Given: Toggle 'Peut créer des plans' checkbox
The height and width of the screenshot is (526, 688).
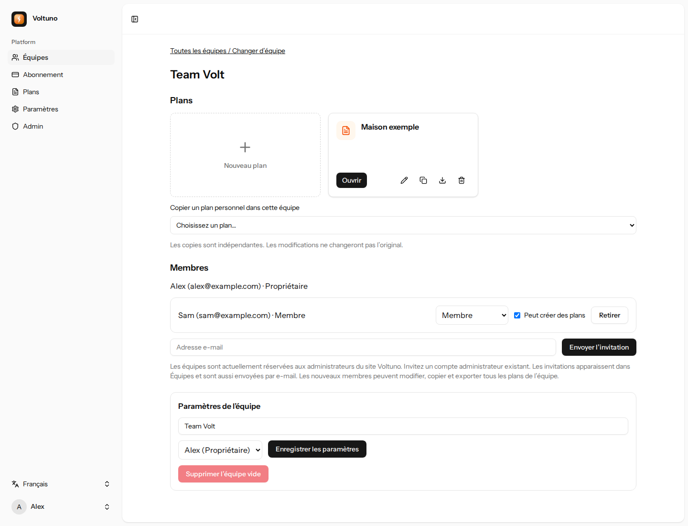Looking at the screenshot, I should click(517, 315).
